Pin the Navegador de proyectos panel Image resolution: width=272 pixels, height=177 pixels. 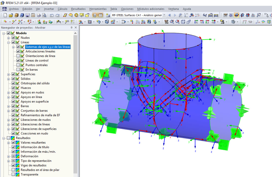(x=71, y=28)
